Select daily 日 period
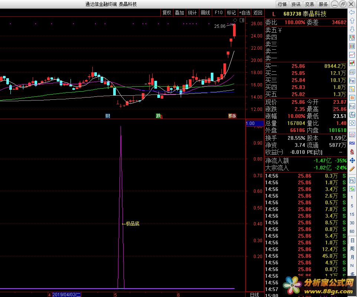 click(x=352, y=240)
